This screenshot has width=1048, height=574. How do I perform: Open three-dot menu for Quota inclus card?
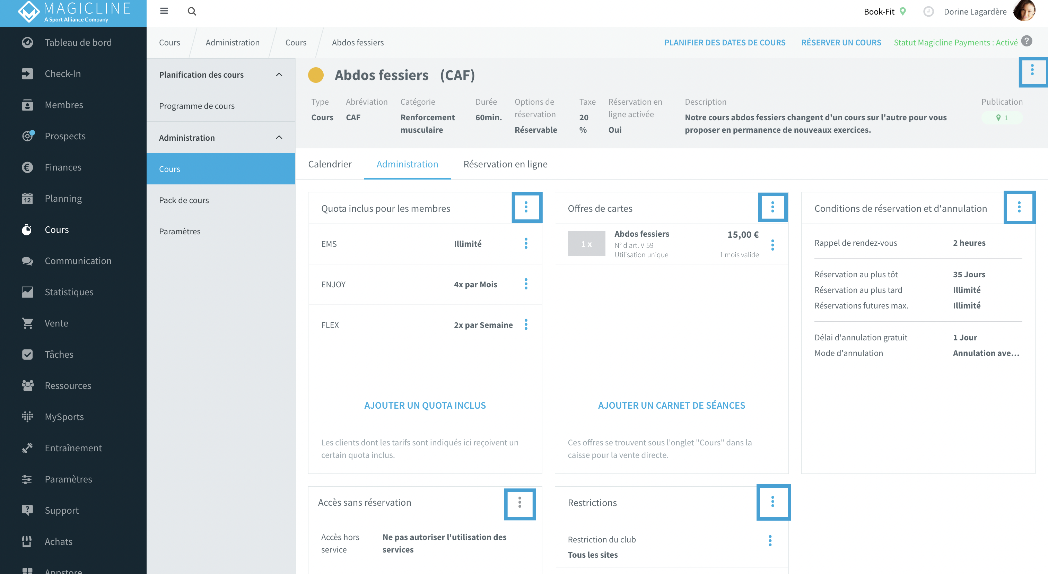[x=526, y=207]
